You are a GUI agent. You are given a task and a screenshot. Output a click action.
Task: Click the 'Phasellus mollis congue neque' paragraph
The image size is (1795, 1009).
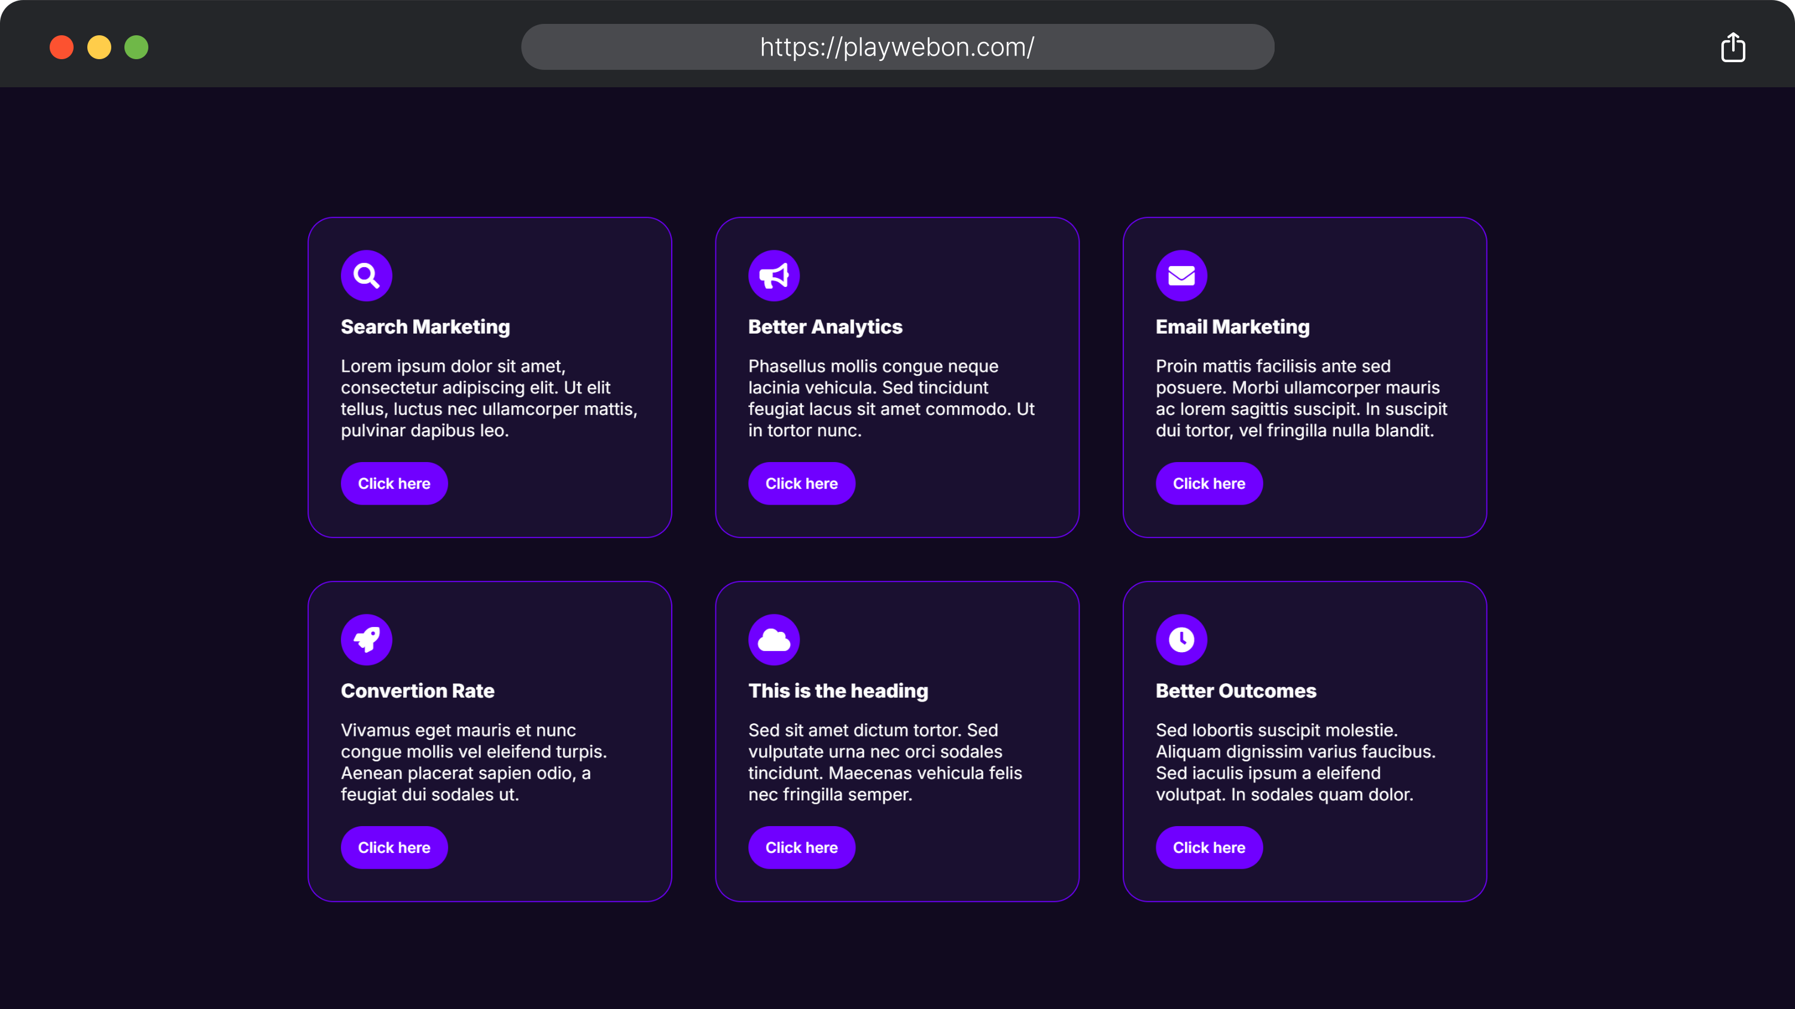pos(891,398)
